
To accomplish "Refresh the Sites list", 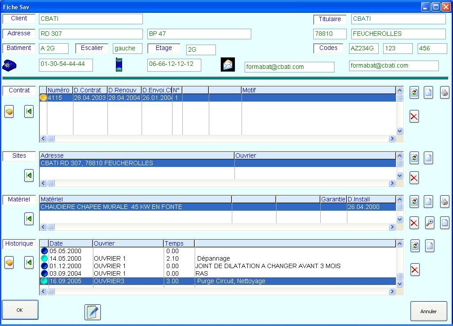I will (x=414, y=158).
